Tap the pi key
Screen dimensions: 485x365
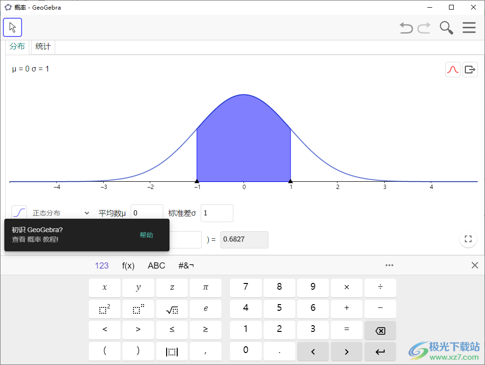(206, 288)
